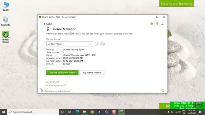
Task: Click the ENG IN language indicator
Action: [184, 112]
